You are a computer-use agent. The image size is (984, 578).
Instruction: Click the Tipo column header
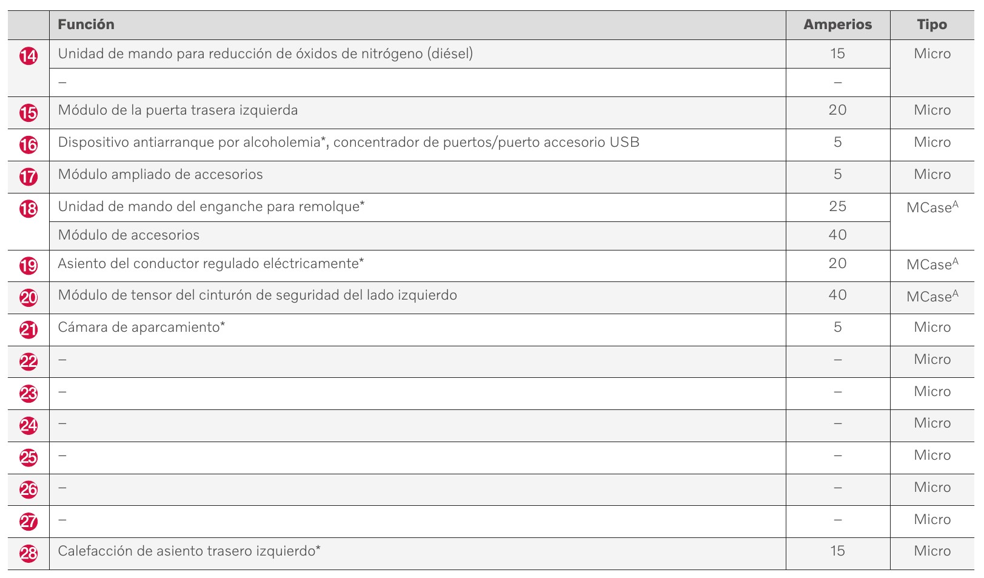pos(932,25)
